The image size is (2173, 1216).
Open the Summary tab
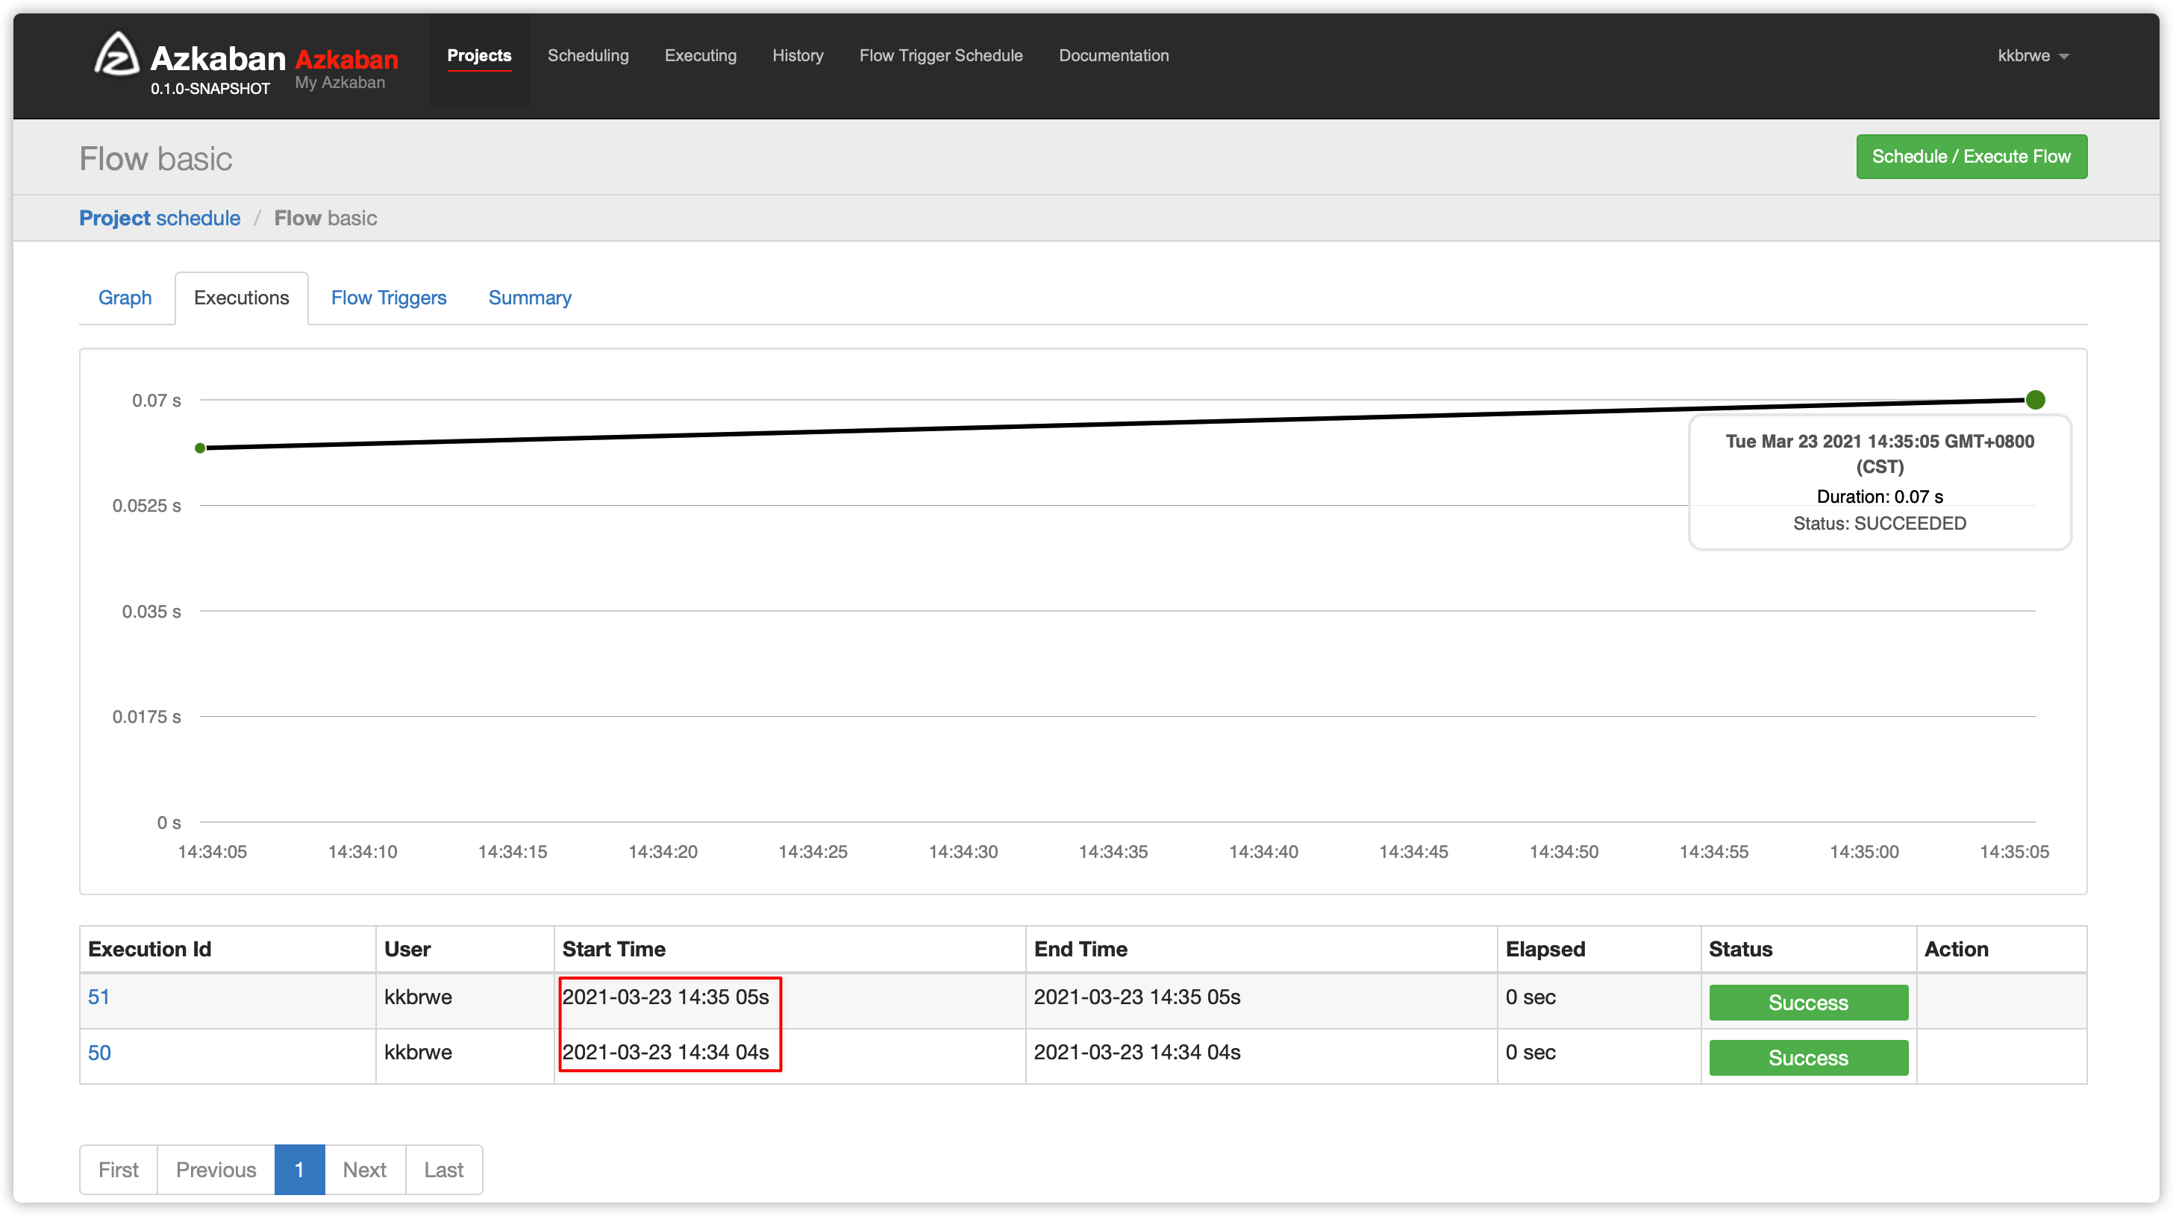[x=530, y=298]
